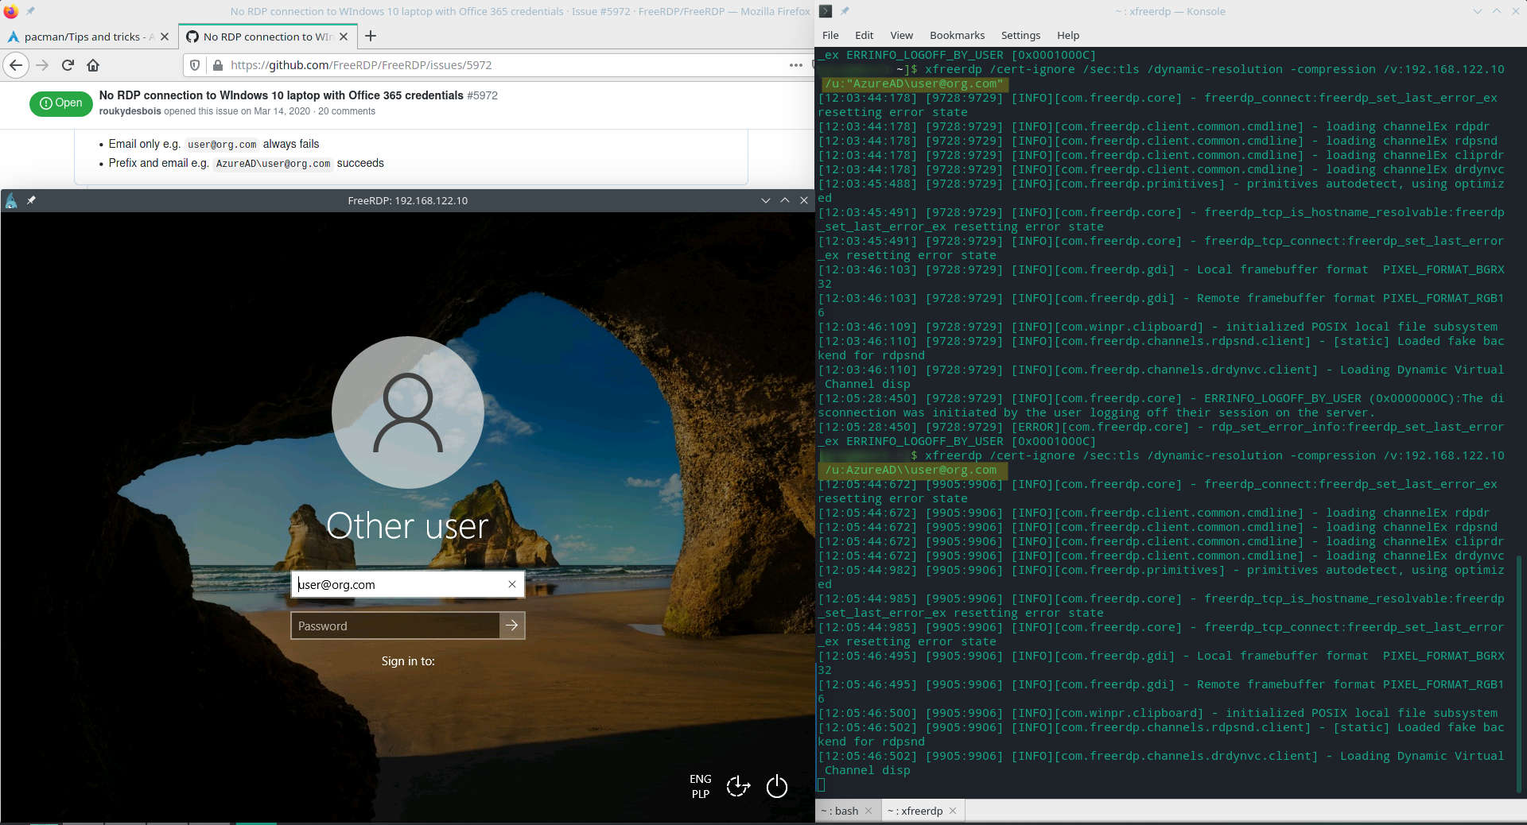
Task: Click the down-chevron on the FreeRDP title bar
Action: point(765,200)
